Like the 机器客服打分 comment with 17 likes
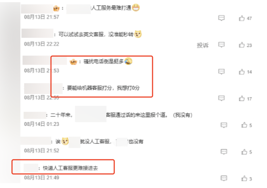 [242, 98]
